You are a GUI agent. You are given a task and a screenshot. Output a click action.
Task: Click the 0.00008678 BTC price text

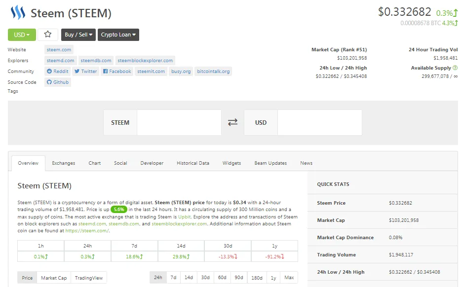421,23
